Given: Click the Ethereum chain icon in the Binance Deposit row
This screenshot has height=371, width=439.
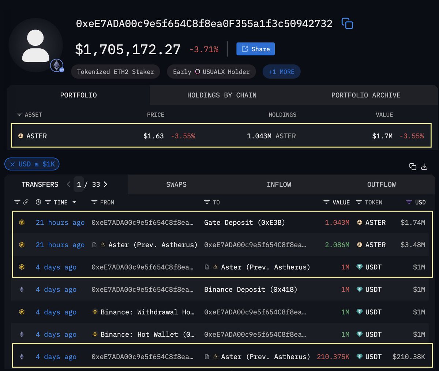Looking at the screenshot, I should click(22, 289).
